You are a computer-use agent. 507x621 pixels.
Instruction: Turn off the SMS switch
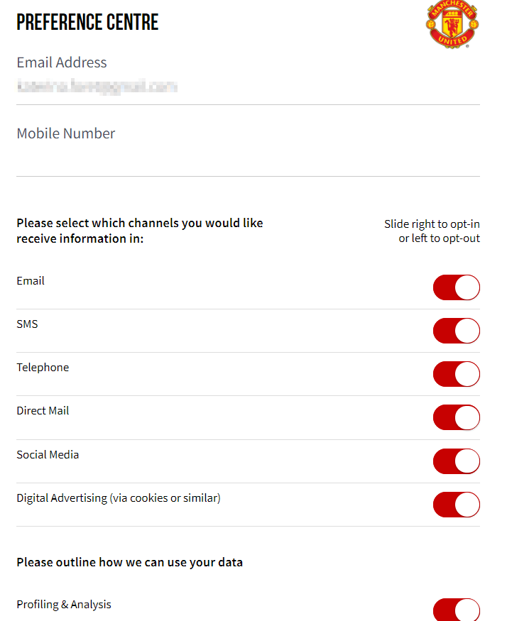[456, 331]
